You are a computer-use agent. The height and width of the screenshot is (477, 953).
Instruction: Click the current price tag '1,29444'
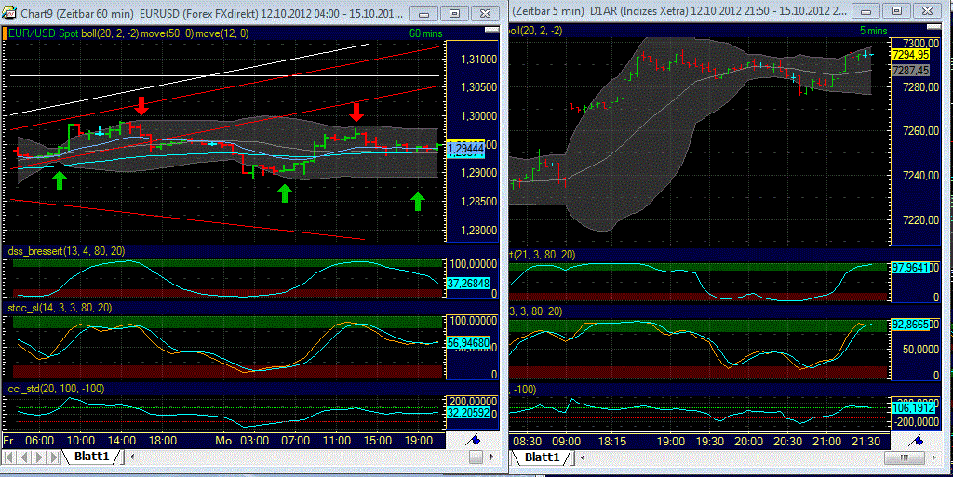click(465, 148)
